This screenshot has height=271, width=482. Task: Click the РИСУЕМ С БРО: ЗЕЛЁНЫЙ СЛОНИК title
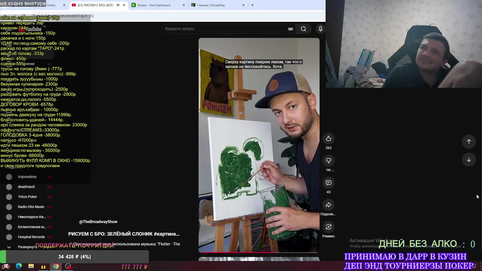click(124, 234)
